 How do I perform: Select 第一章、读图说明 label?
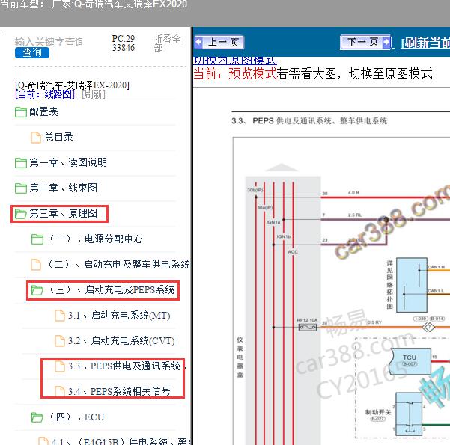[x=68, y=162]
